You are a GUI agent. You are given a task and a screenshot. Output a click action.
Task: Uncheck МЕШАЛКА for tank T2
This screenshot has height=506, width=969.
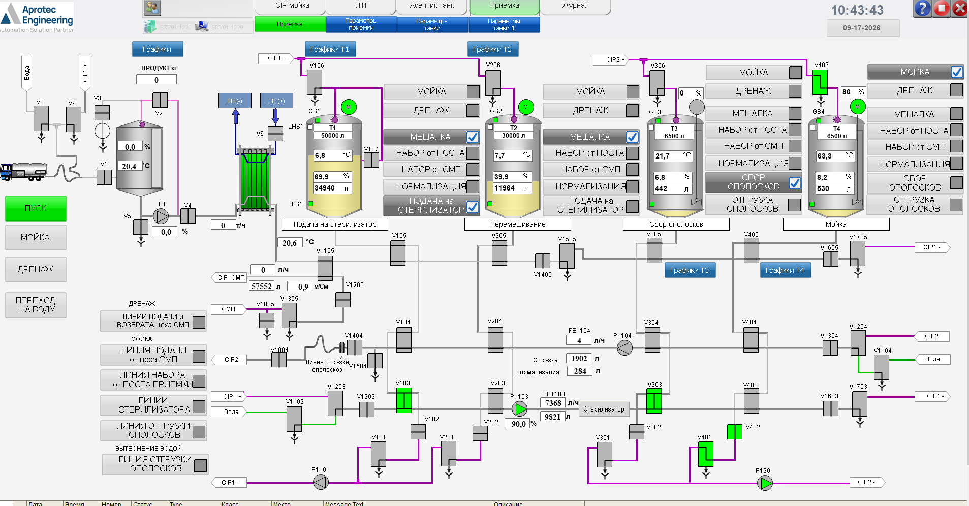click(632, 137)
